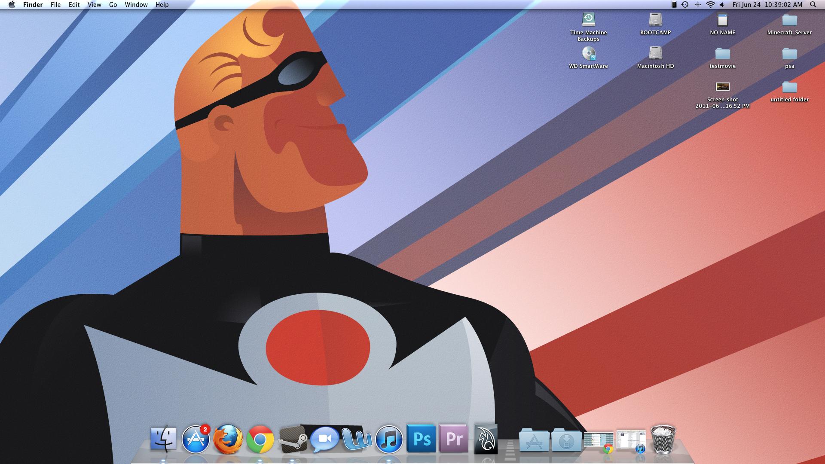Launch iChat from the Dock
Image resolution: width=825 pixels, height=464 pixels.
(x=324, y=439)
